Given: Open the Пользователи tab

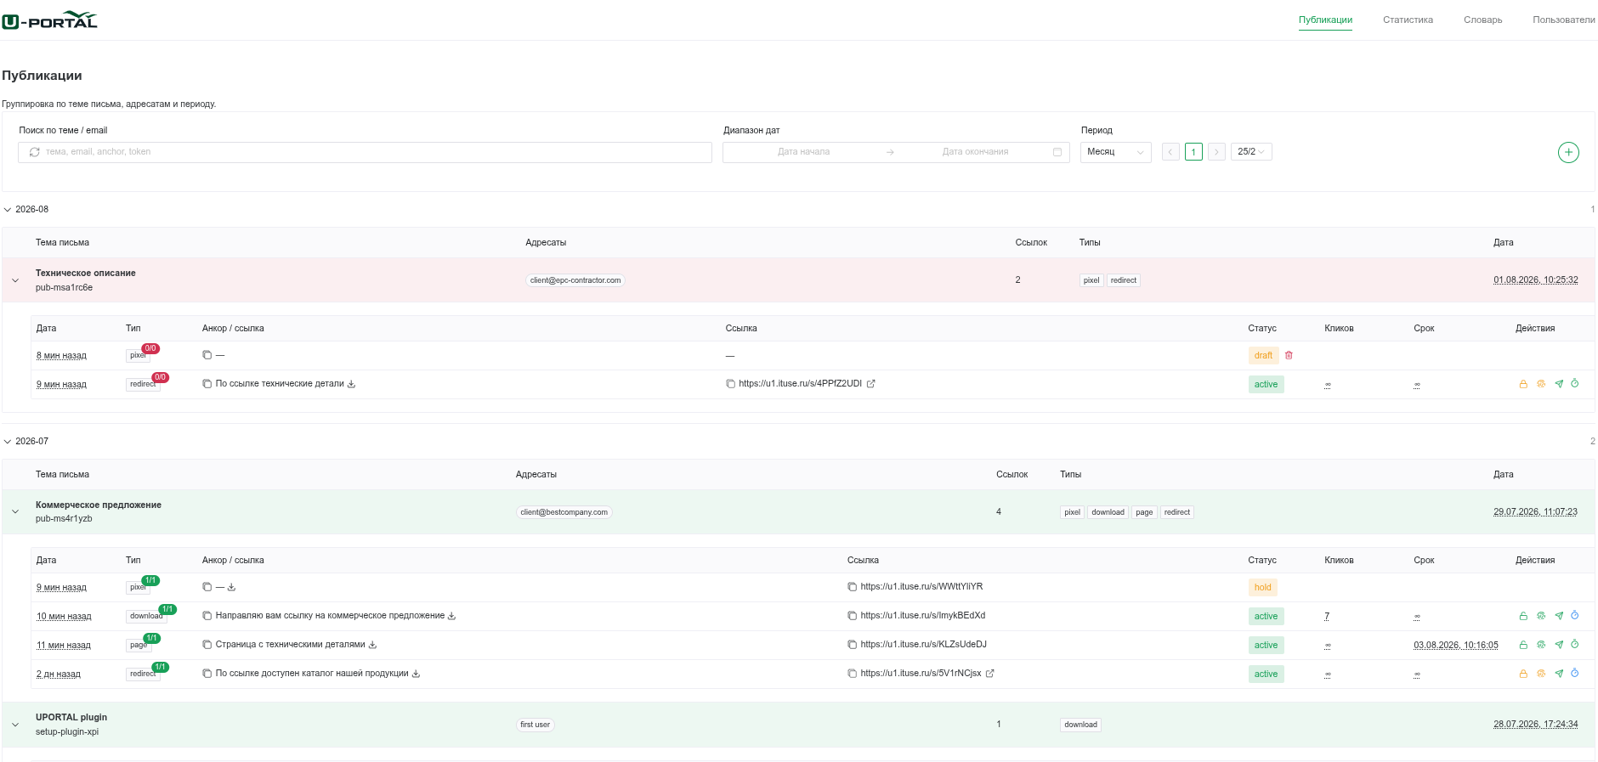Looking at the screenshot, I should (x=1564, y=20).
